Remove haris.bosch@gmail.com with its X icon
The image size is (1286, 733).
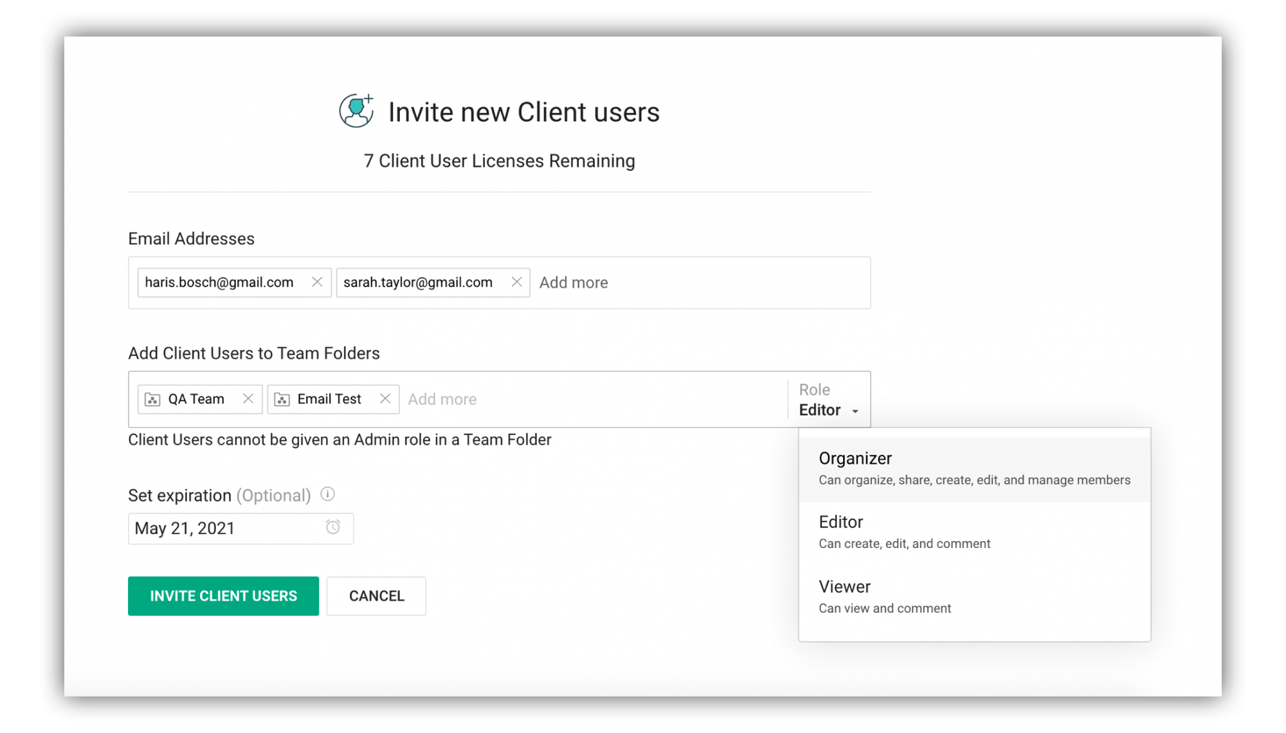pos(317,282)
